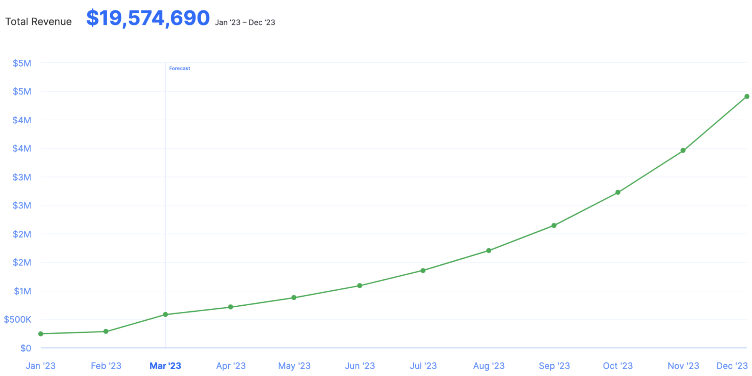Screen dimensions: 752x376
Task: Select the Feb '23 data point on the line
Action: point(105,331)
